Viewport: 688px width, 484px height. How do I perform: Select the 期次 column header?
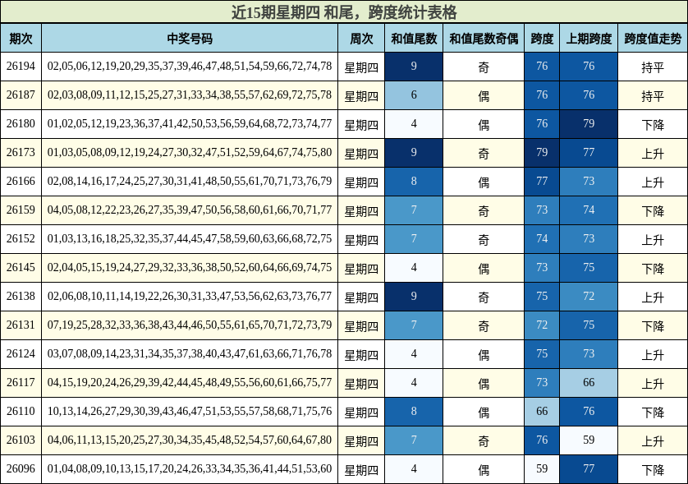21,38
